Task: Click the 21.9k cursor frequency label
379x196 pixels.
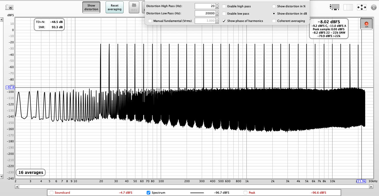Action: [x=361, y=181]
